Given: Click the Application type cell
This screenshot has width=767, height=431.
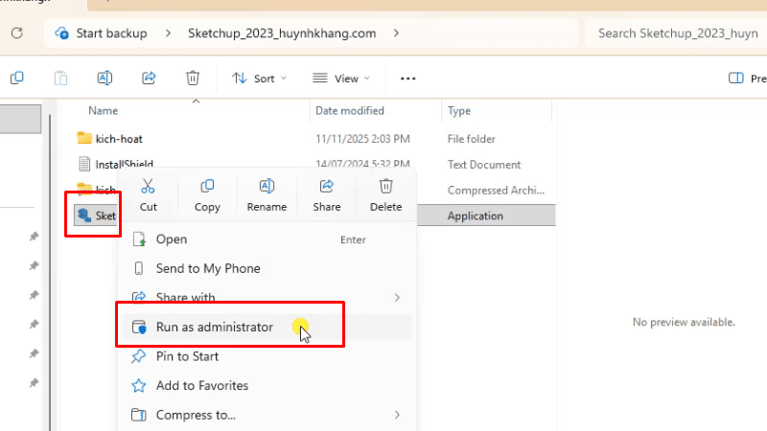Looking at the screenshot, I should pyautogui.click(x=475, y=216).
